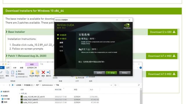
Task: Click the Explorer file list scrollbar up arrow
Action: tap(141, 89)
